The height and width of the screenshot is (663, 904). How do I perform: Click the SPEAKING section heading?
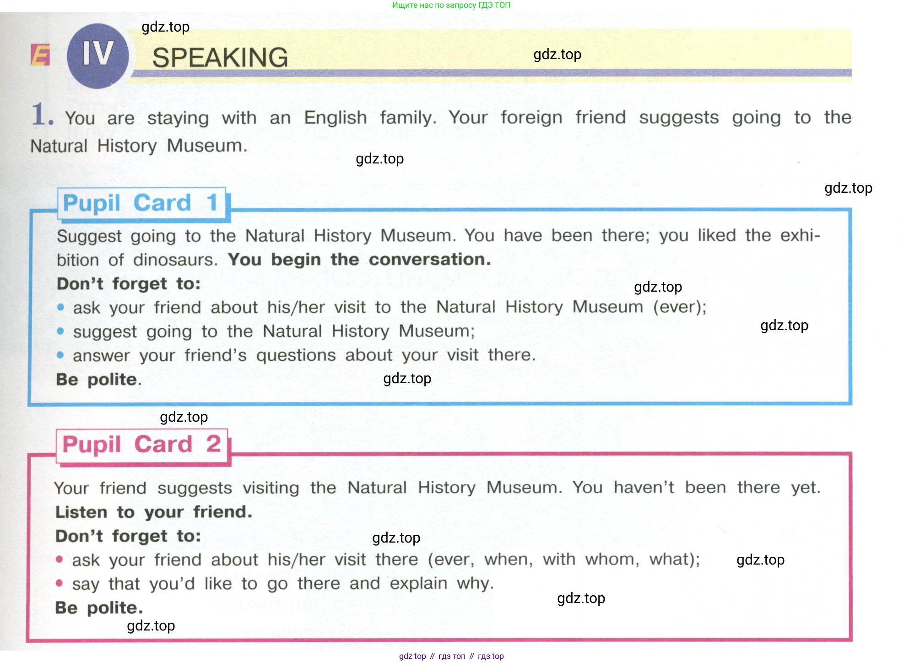point(220,58)
